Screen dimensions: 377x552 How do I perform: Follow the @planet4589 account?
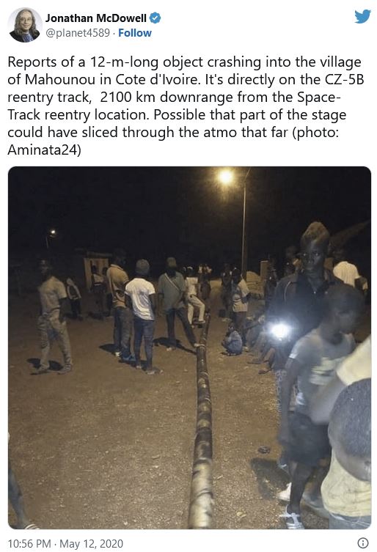click(135, 33)
